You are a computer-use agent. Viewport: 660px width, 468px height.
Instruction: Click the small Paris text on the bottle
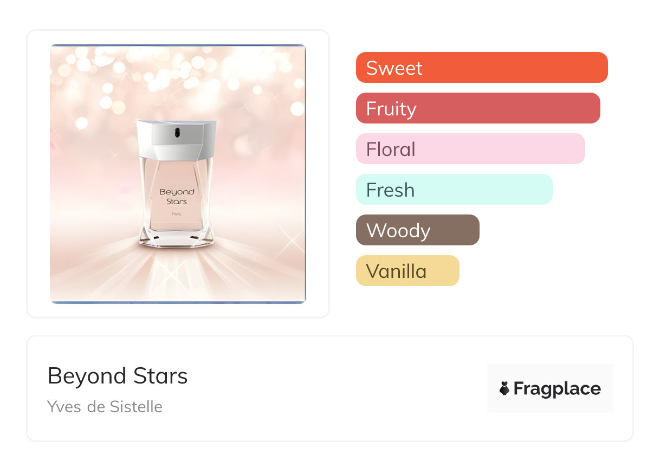(x=176, y=215)
